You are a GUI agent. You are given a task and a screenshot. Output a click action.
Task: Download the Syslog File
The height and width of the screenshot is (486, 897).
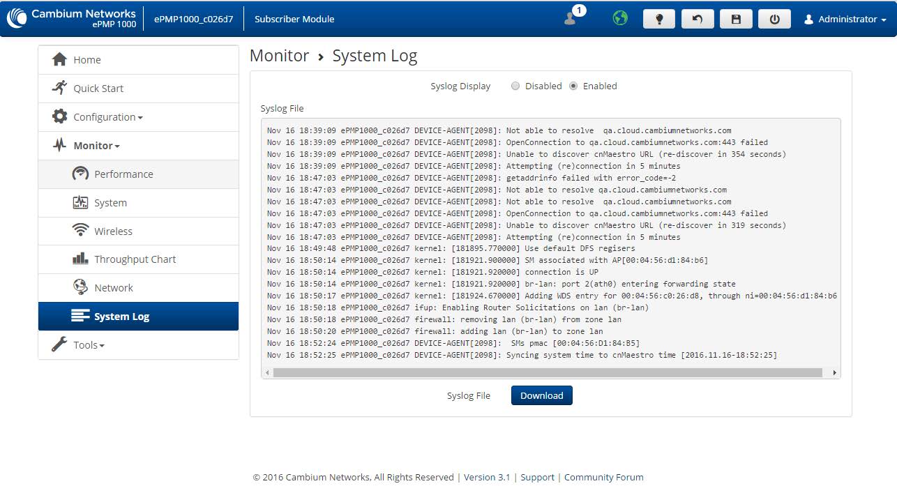[x=542, y=395]
